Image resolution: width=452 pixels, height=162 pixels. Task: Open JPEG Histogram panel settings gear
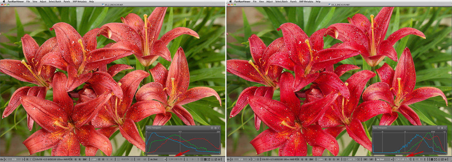pyautogui.click(x=211, y=128)
